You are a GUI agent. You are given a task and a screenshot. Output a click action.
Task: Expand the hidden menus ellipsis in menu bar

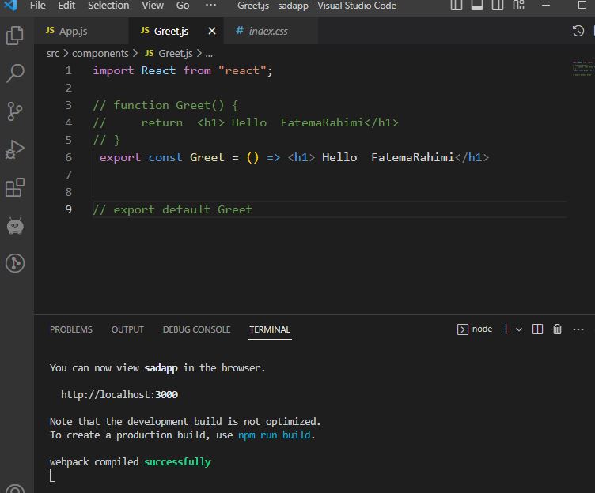(210, 6)
